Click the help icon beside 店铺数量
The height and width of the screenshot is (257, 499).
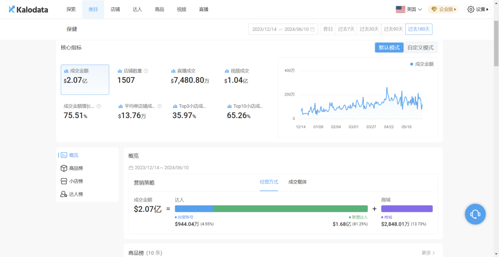click(x=146, y=71)
